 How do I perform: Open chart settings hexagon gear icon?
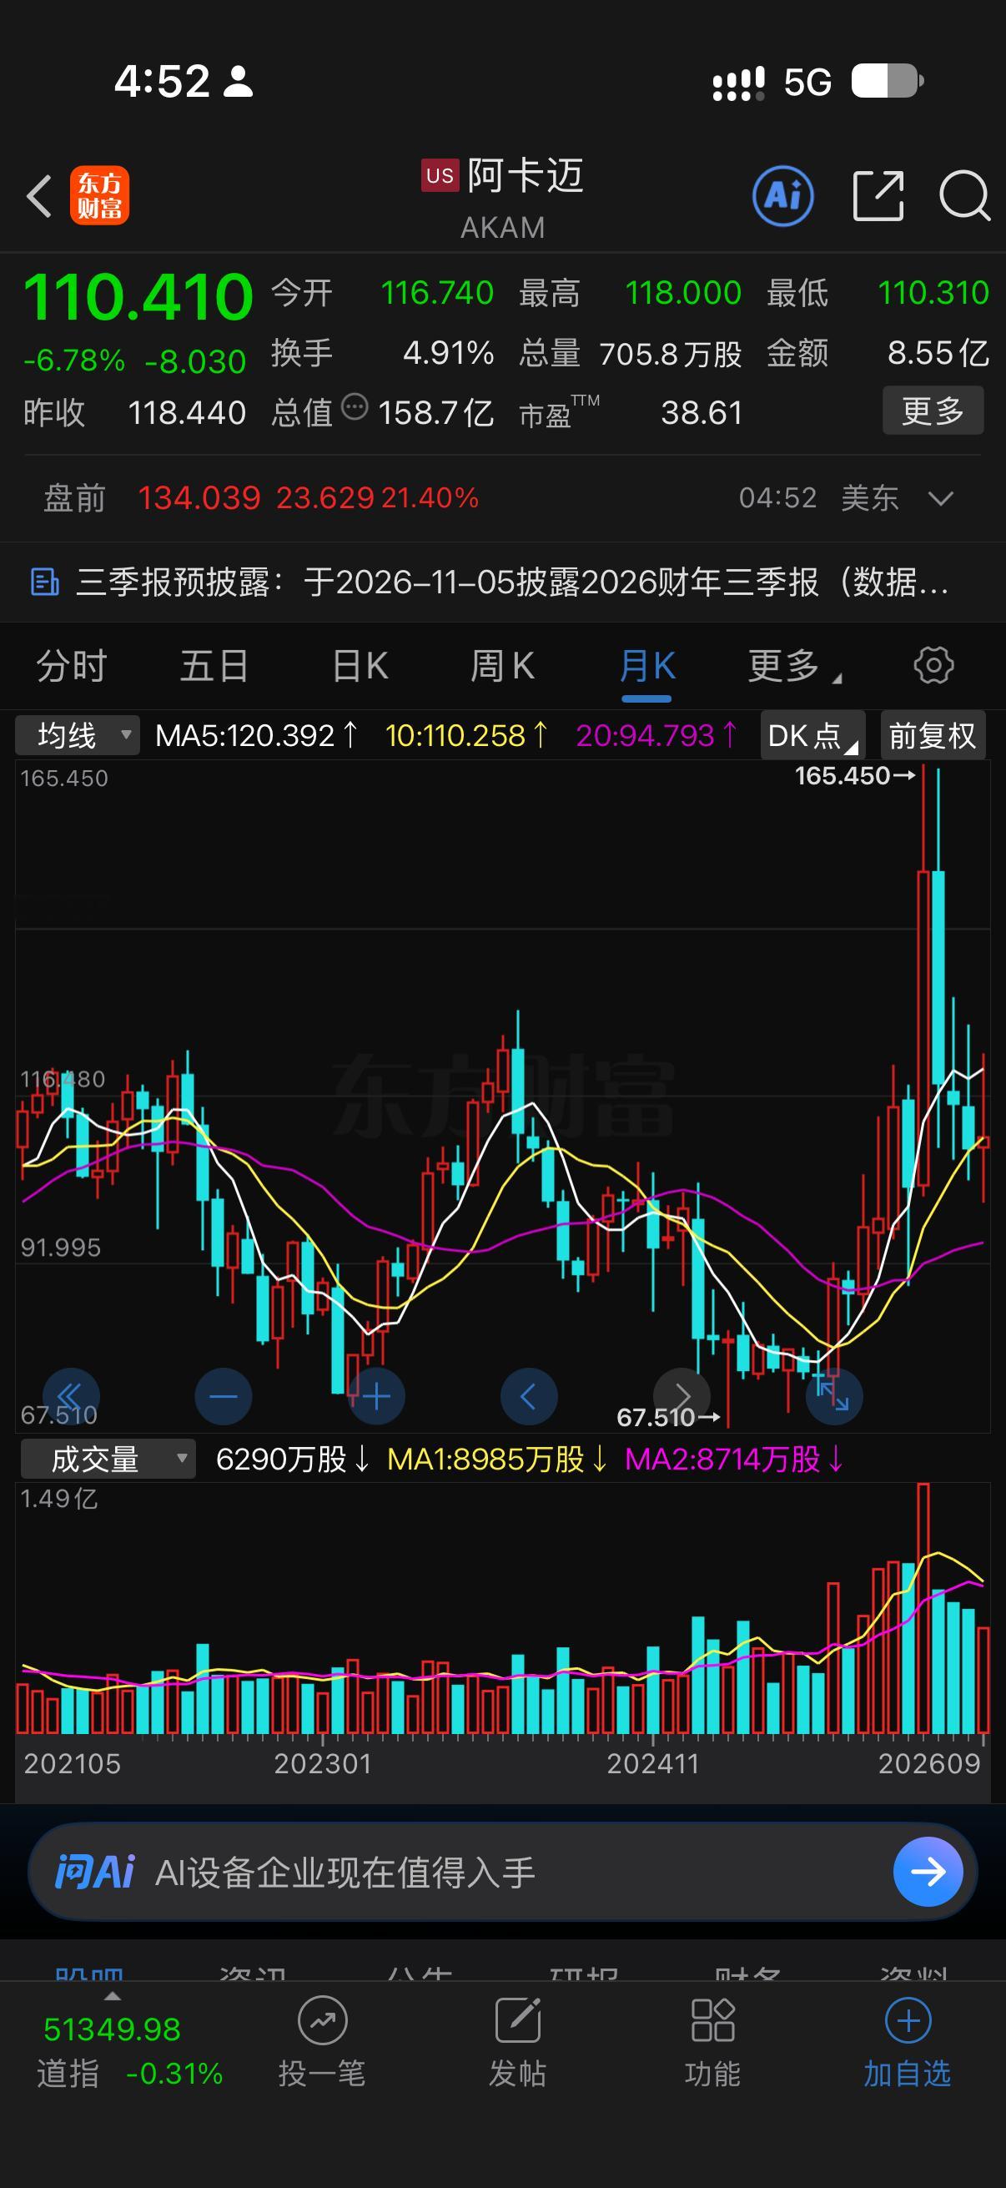point(933,665)
